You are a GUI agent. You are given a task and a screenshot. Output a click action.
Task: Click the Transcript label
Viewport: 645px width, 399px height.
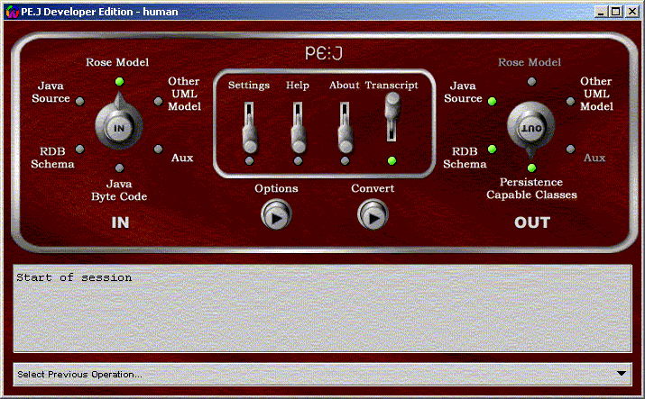point(392,85)
